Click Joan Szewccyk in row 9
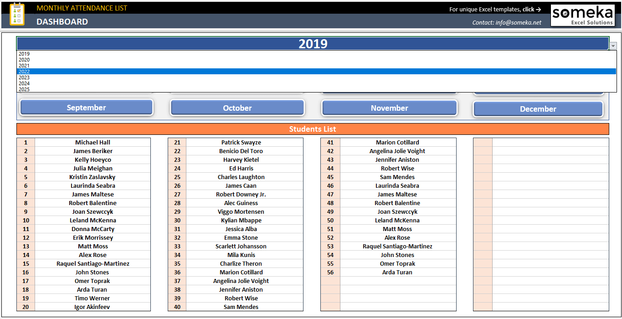Image resolution: width=622 pixels, height=319 pixels. (93, 212)
